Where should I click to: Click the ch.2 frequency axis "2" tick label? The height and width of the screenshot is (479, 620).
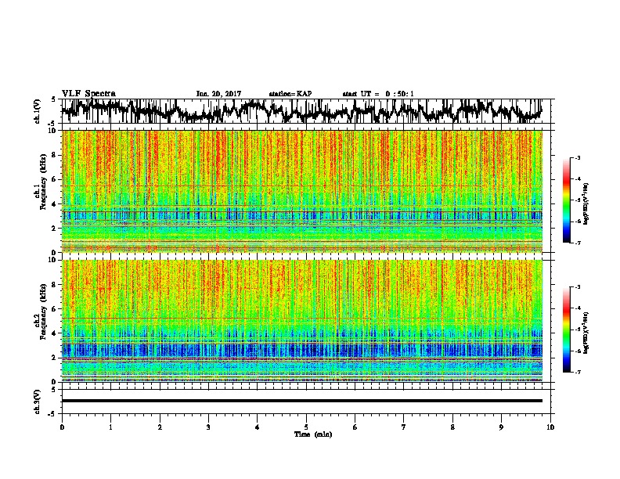pos(55,358)
